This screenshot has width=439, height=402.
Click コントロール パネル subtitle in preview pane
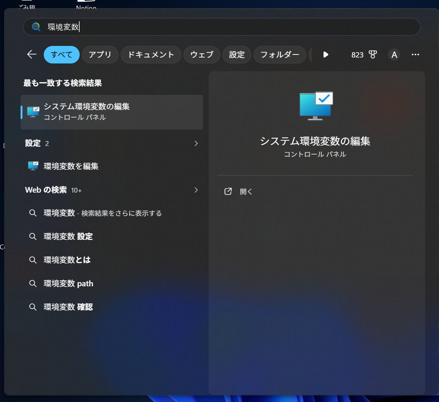pos(315,154)
